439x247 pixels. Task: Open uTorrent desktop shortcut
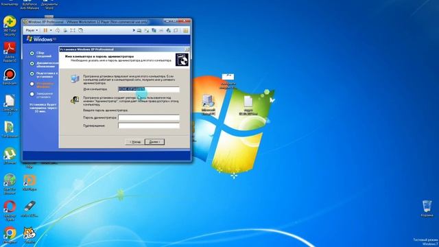pos(10,156)
